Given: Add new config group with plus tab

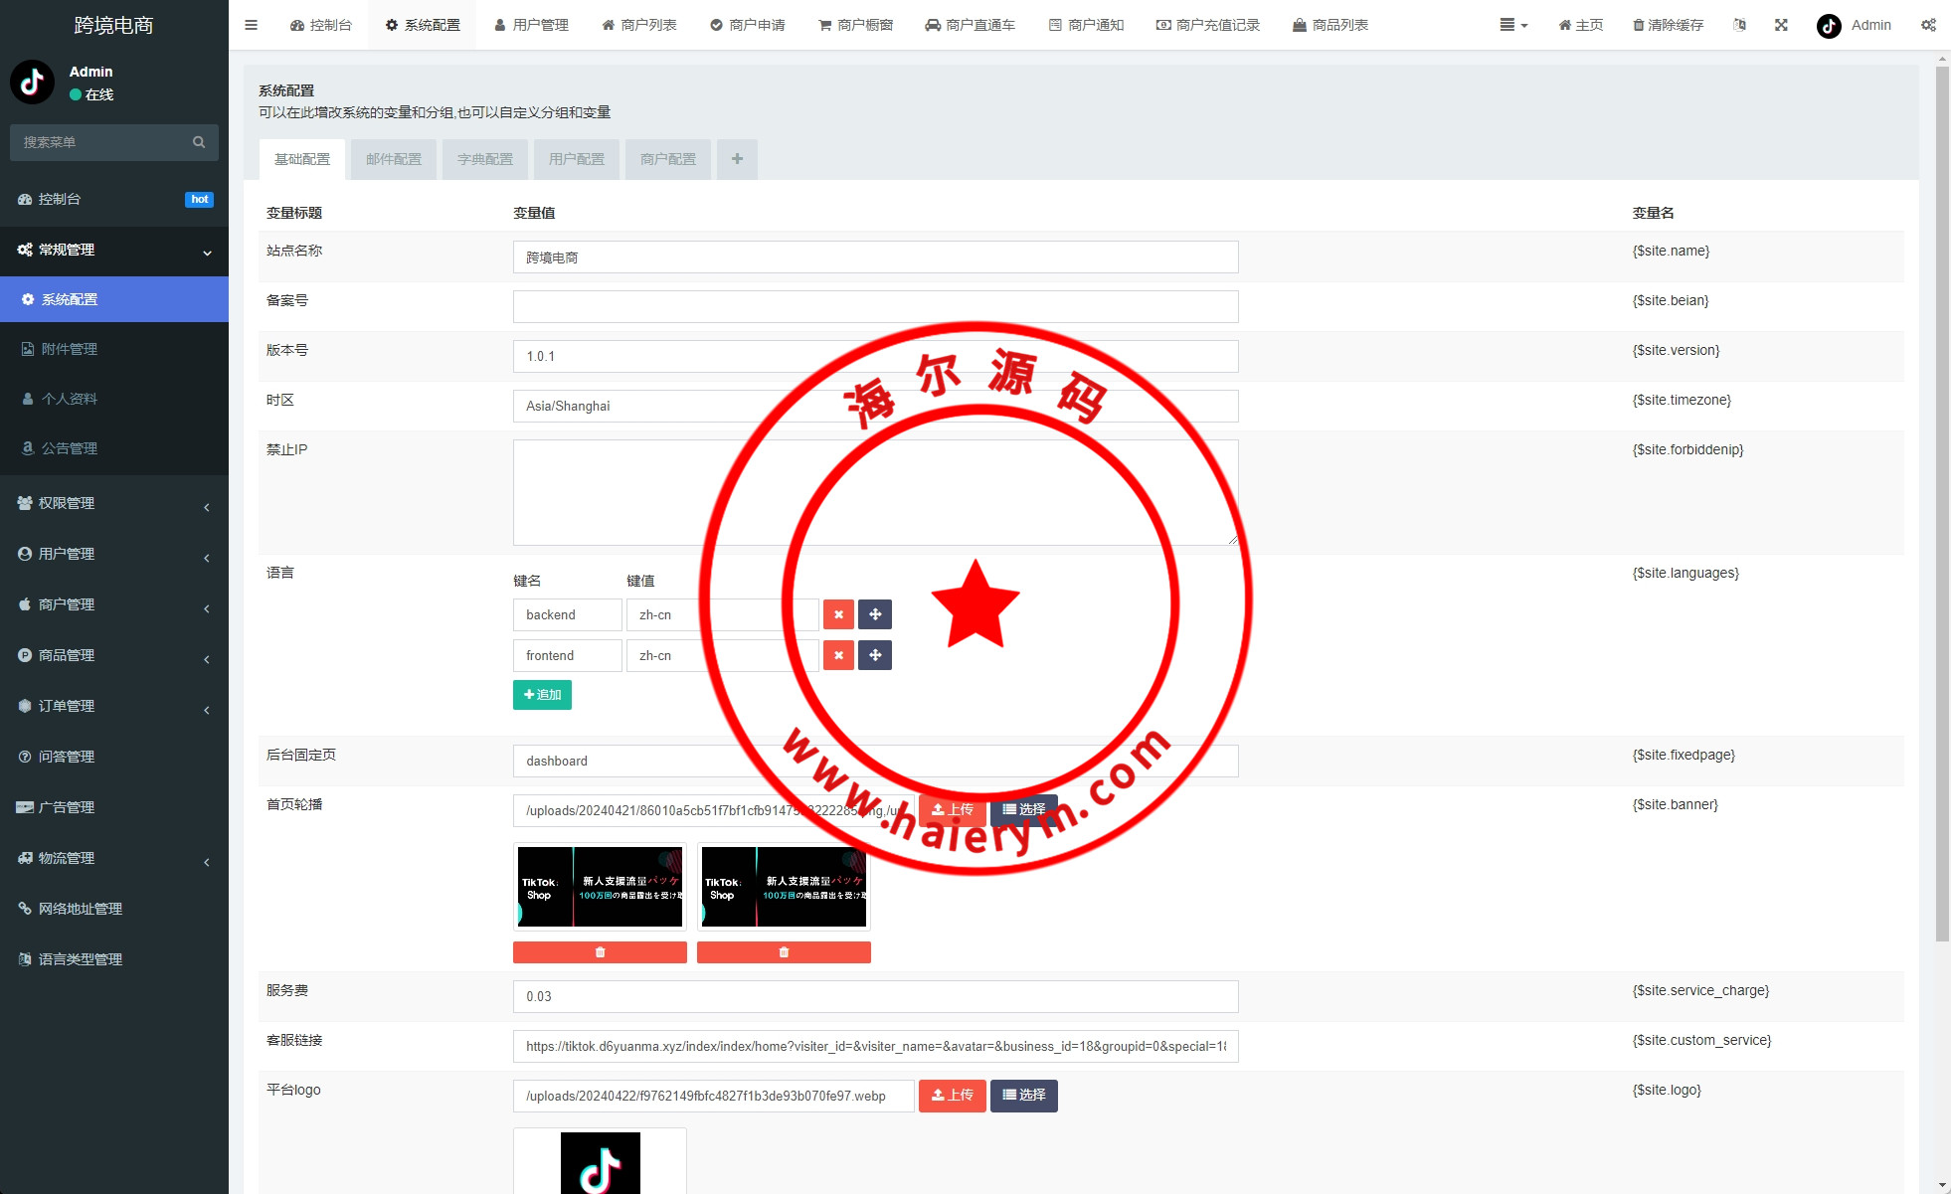Looking at the screenshot, I should point(737,159).
